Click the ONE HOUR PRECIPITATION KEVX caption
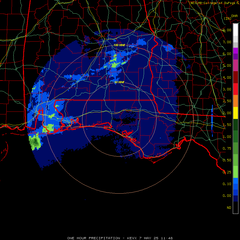This screenshot has height=240, width=240. [120, 238]
